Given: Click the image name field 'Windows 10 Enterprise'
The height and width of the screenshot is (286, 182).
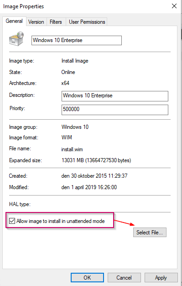Looking at the screenshot, I should 77,40.
